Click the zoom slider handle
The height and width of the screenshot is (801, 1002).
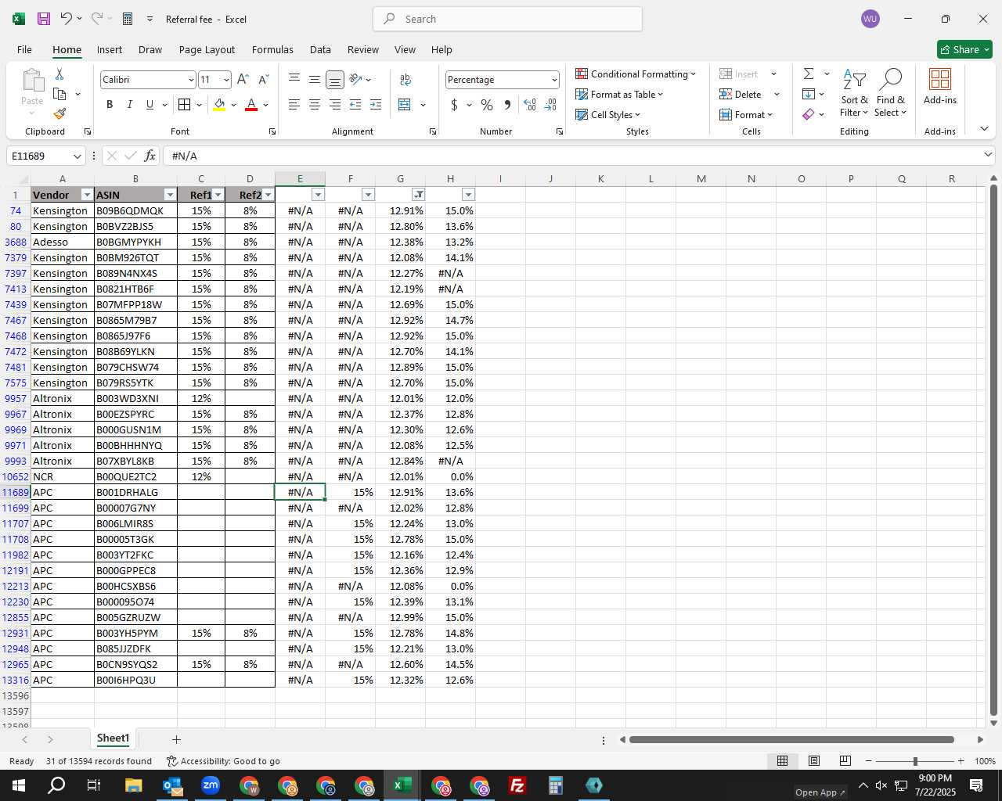coord(914,761)
